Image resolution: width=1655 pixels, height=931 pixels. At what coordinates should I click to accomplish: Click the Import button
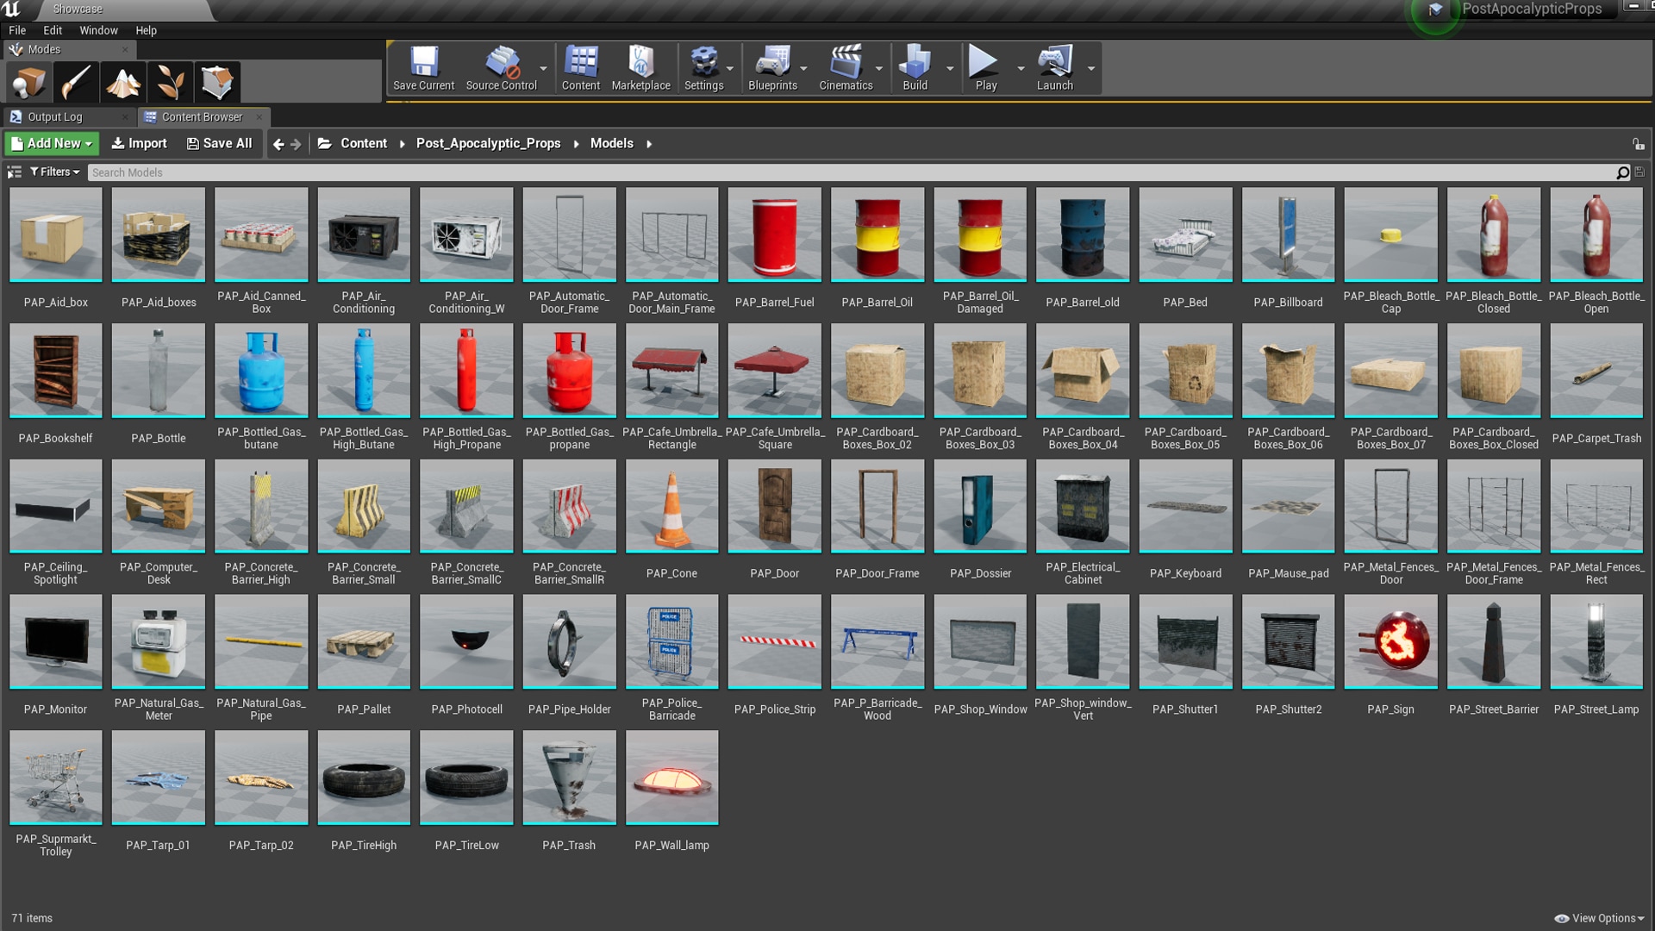click(140, 144)
